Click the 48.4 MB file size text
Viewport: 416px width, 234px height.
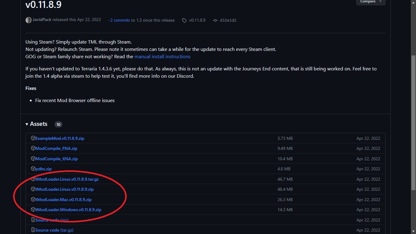tap(285, 189)
